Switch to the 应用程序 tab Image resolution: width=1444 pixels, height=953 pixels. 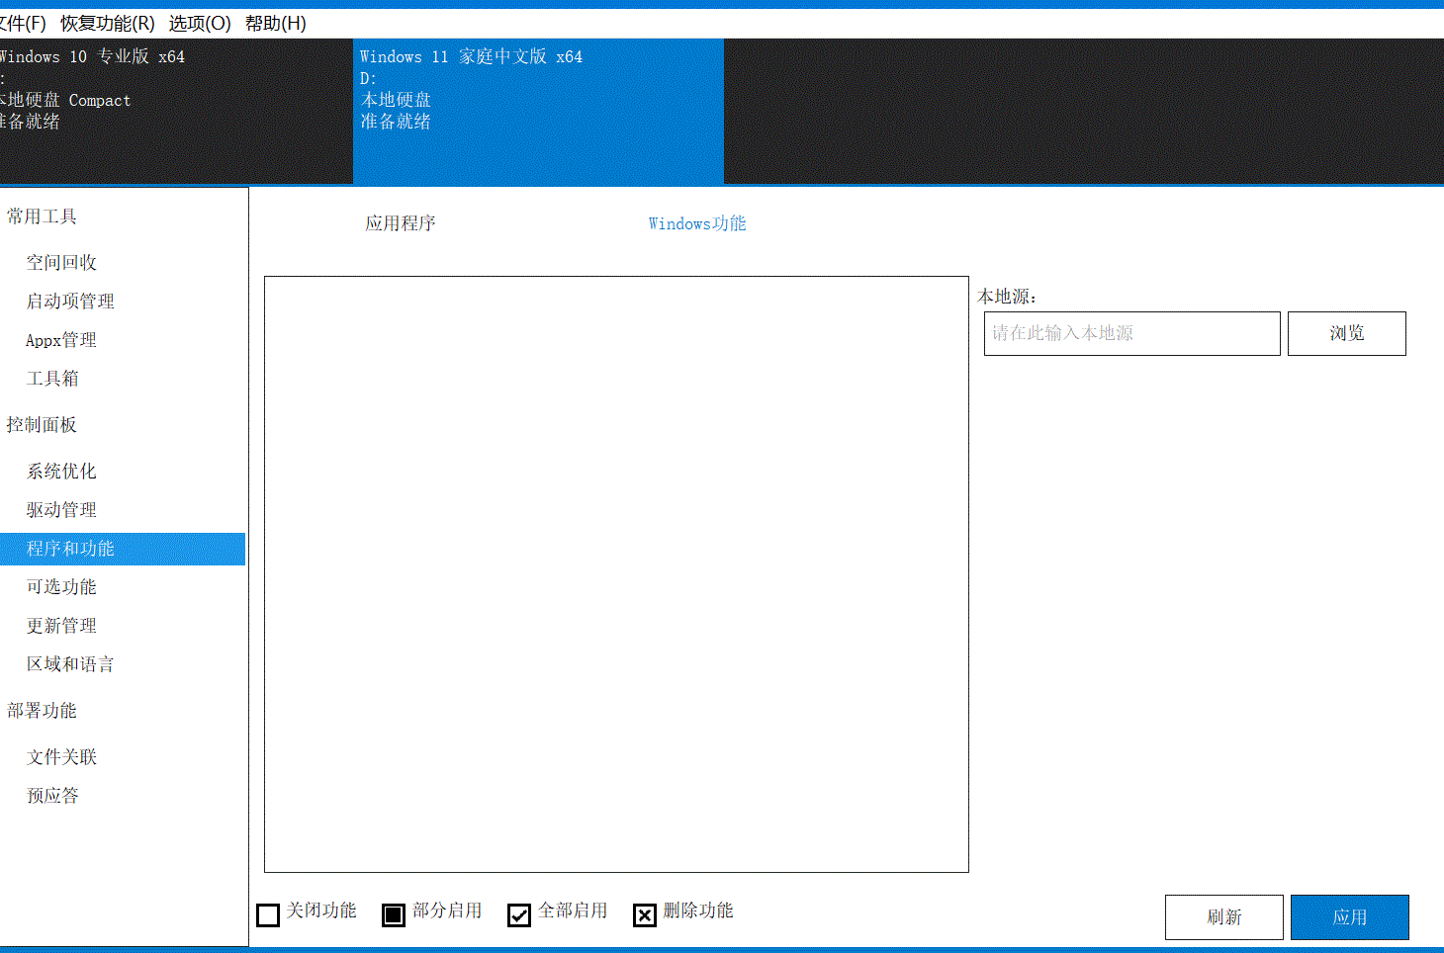click(x=401, y=223)
